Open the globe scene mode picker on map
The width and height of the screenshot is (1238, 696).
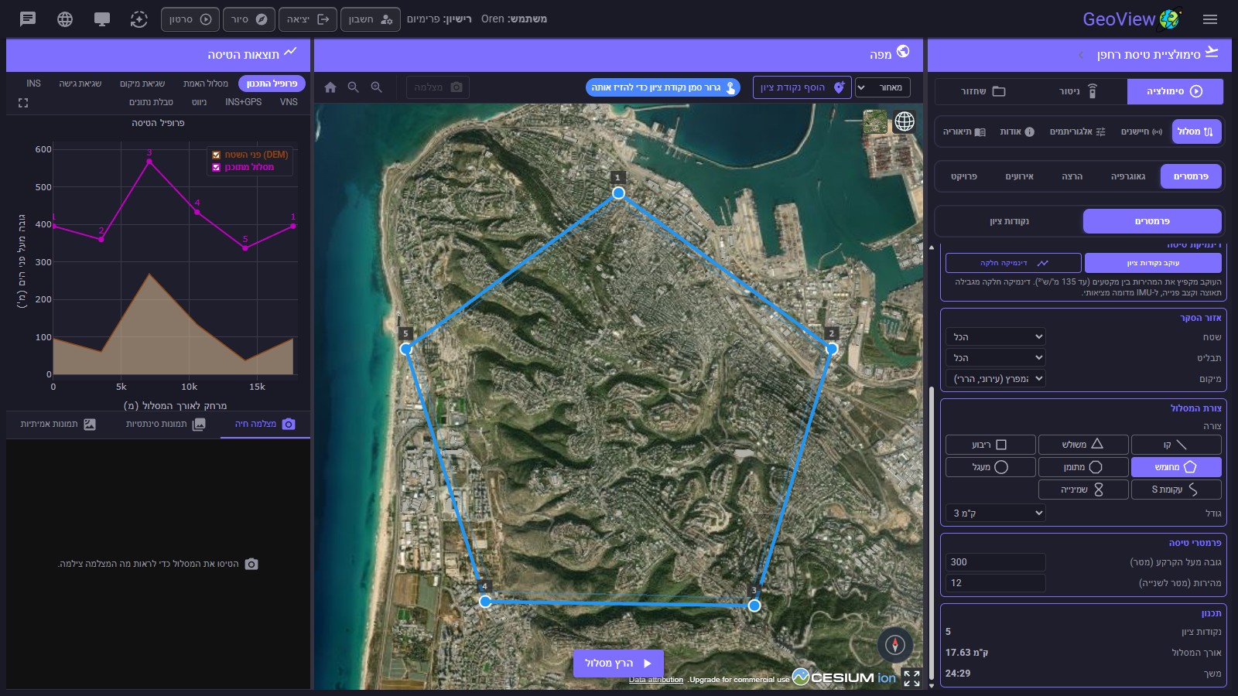pos(905,121)
